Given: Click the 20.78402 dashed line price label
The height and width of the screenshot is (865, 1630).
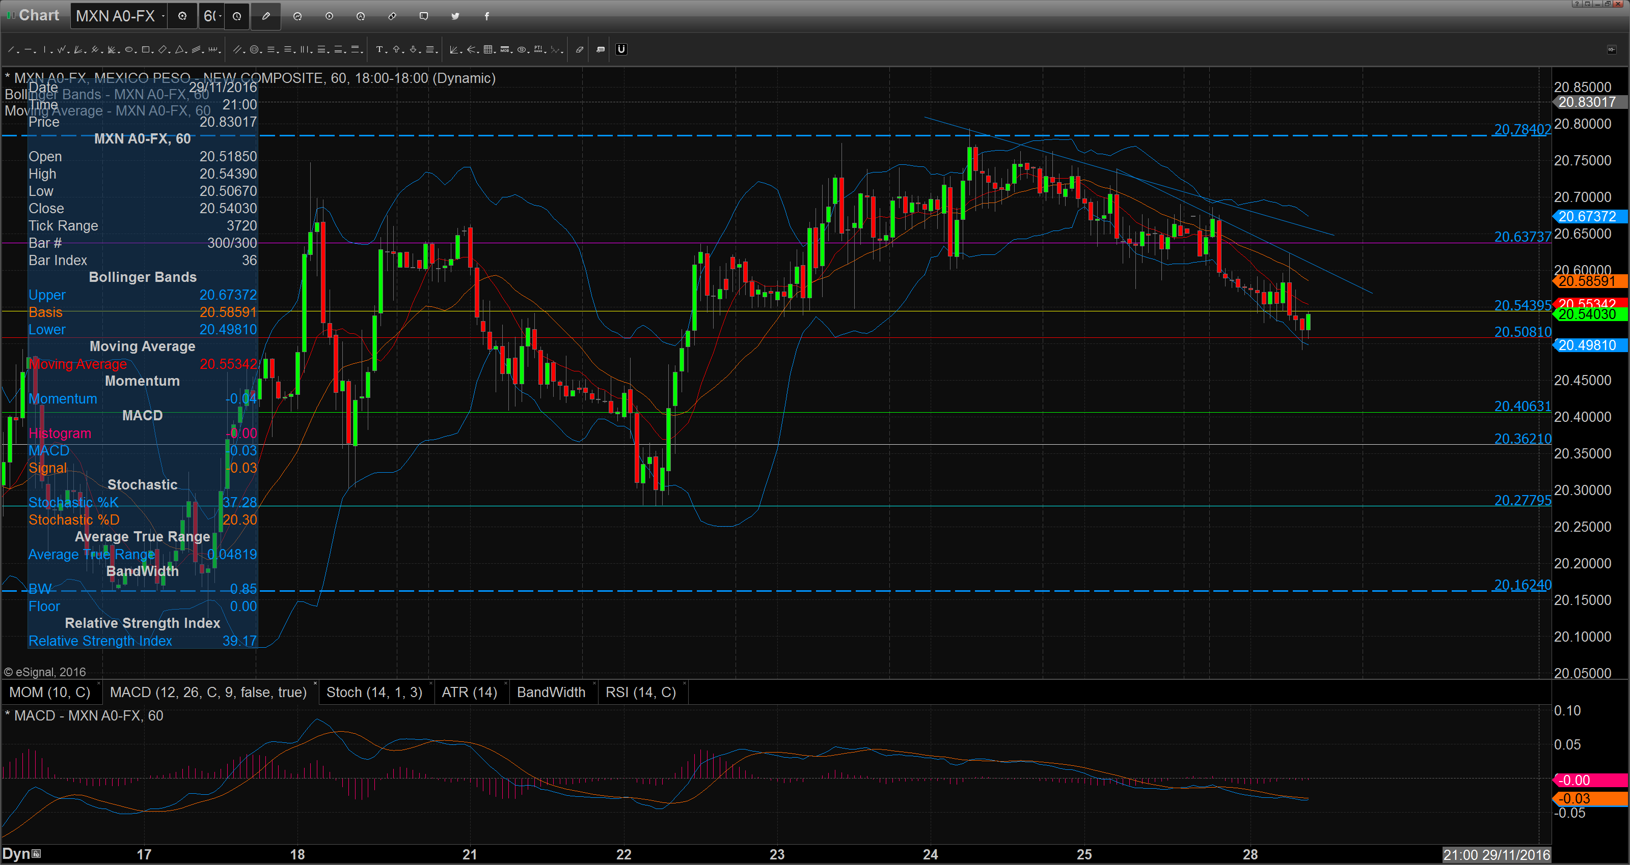Looking at the screenshot, I should (1523, 130).
